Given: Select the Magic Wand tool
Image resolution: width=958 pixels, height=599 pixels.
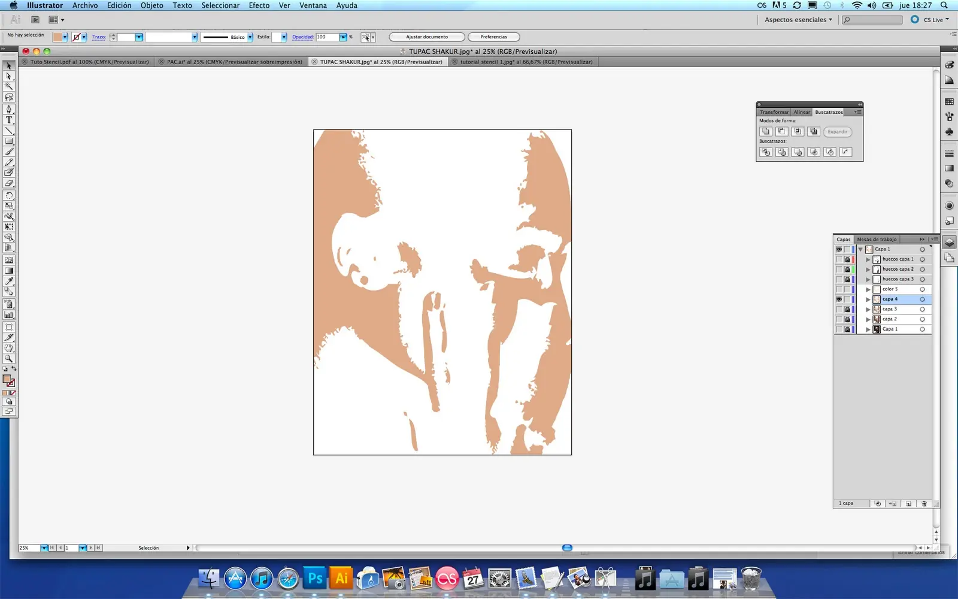Looking at the screenshot, I should pos(9,86).
